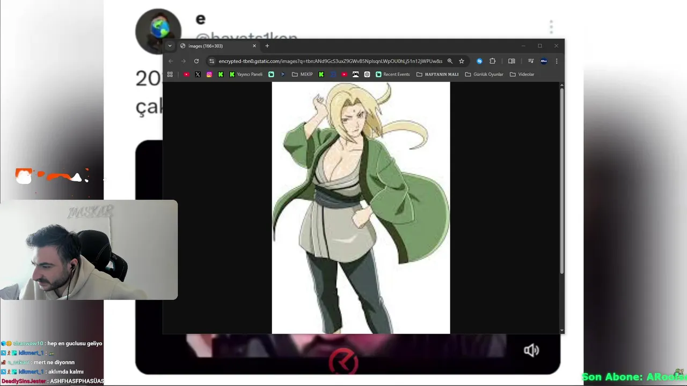Expand the Videolar bookmarks folder

point(522,75)
